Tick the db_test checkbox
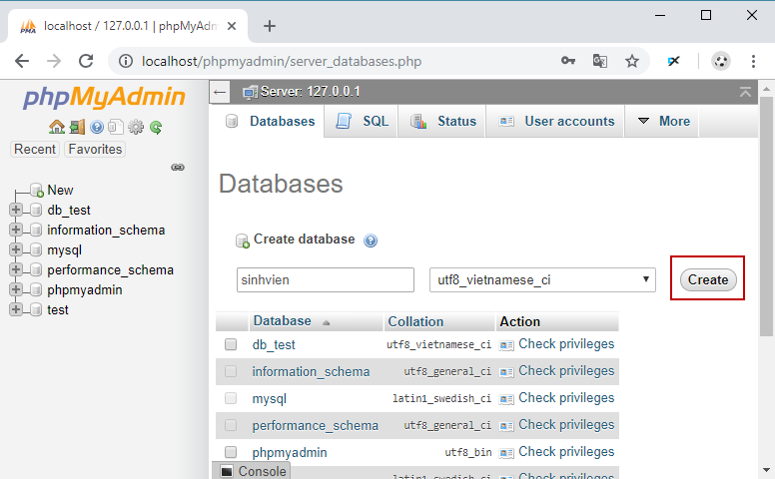 [231, 344]
